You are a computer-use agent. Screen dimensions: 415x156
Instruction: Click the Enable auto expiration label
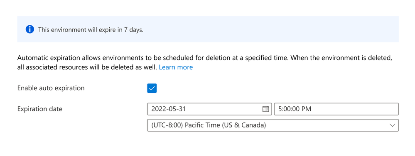click(51, 88)
